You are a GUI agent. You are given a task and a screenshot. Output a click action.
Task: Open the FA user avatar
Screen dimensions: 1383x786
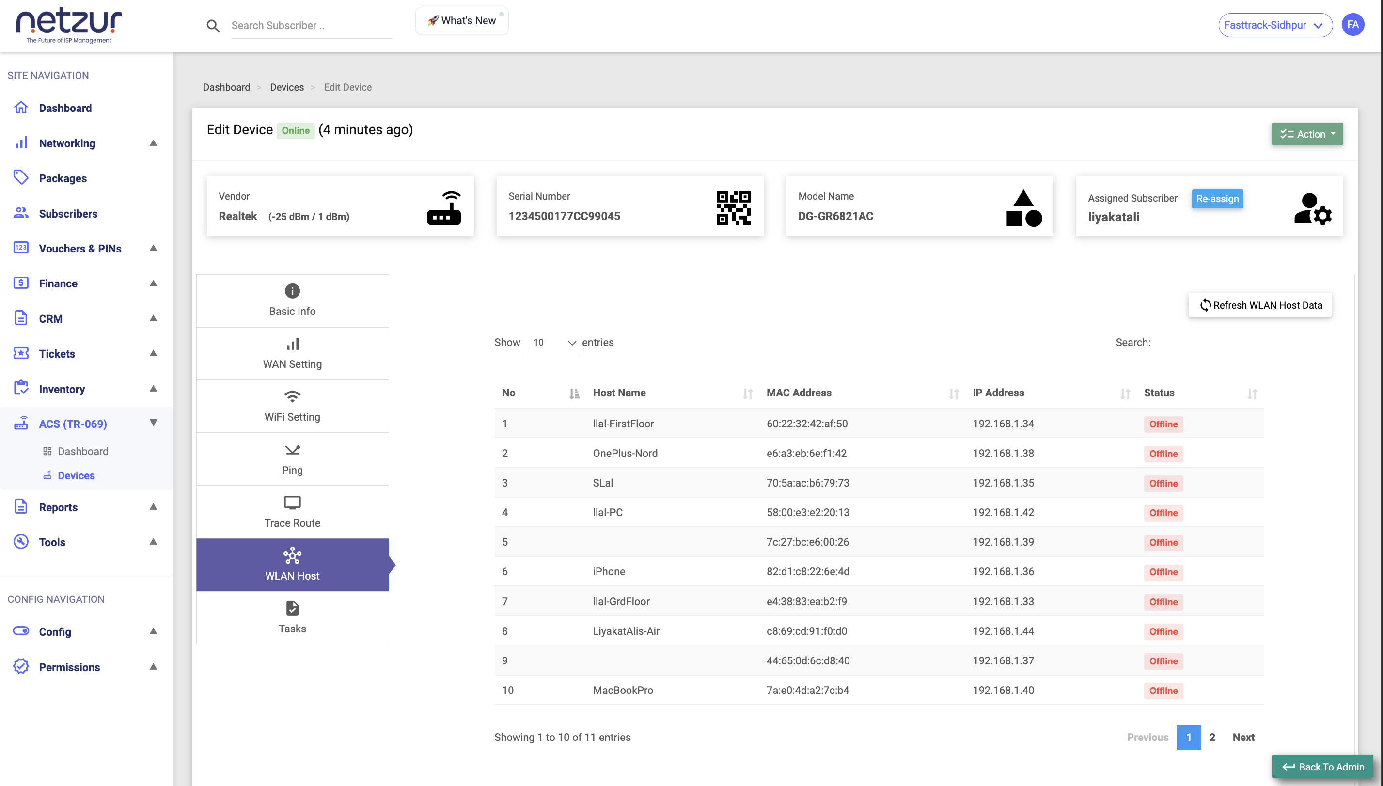[x=1353, y=25]
